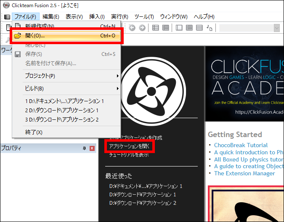Open A guide to creating Objects link

click(249, 166)
